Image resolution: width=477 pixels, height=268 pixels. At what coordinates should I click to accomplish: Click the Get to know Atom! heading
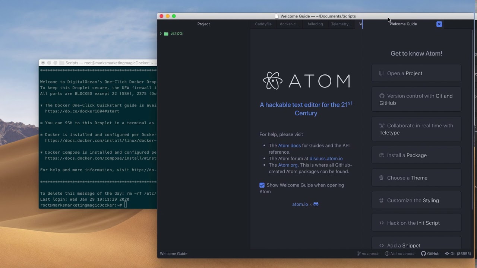click(416, 54)
